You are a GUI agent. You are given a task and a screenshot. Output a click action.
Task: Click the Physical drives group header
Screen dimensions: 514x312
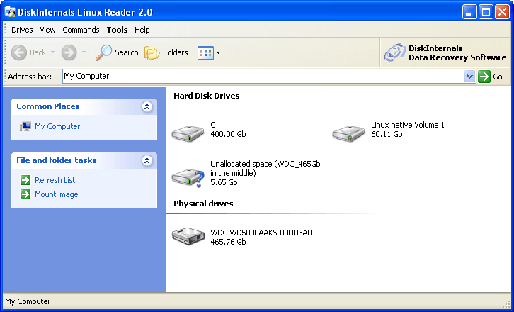203,204
